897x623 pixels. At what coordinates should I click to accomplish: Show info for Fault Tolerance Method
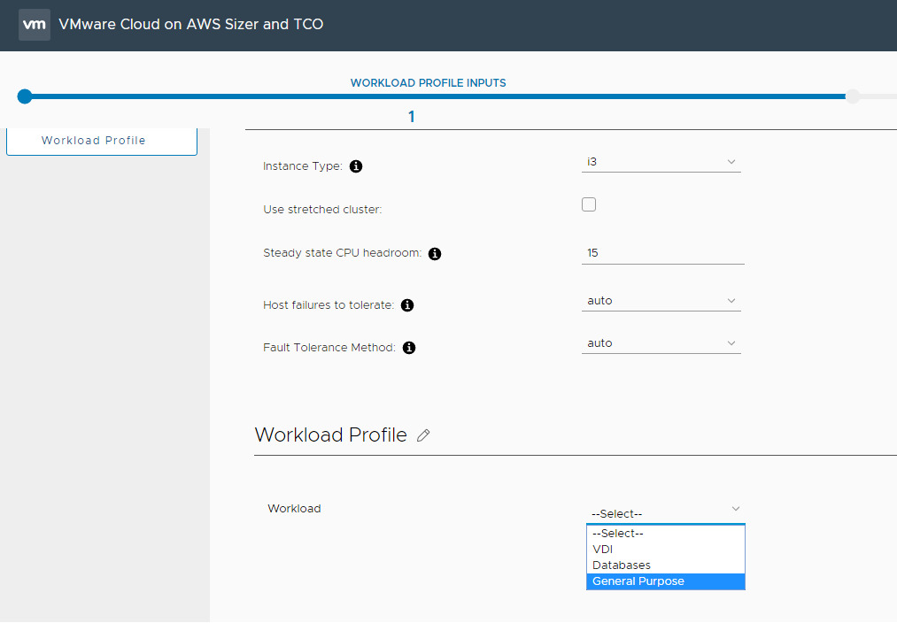[x=409, y=348]
